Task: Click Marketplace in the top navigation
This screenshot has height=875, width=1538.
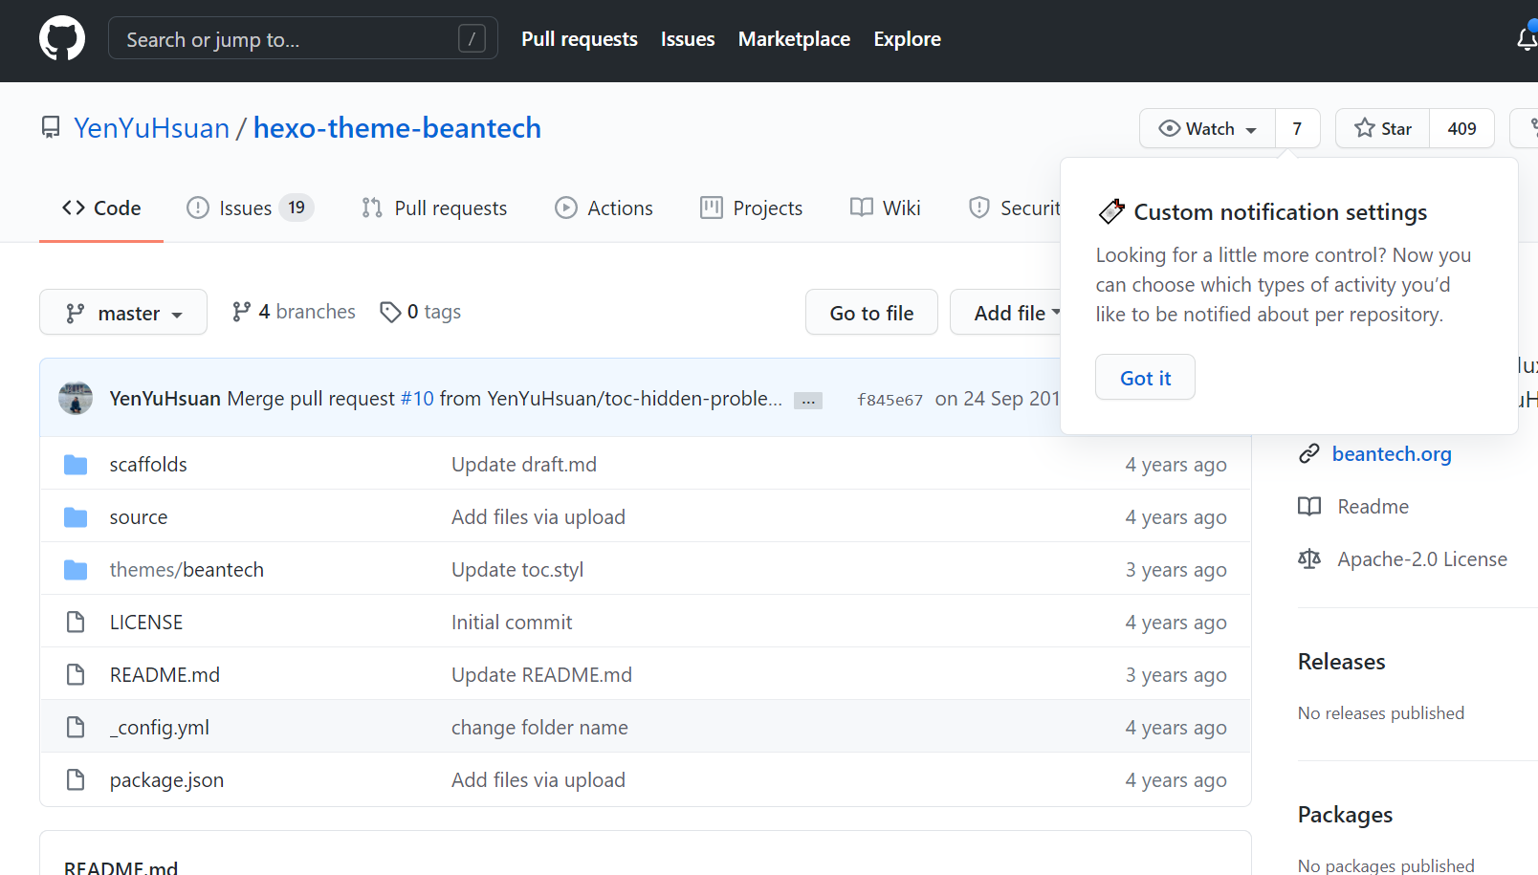Action: (x=794, y=39)
